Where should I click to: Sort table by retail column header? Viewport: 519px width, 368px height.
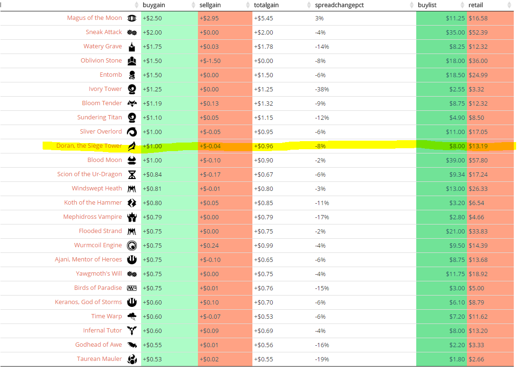(x=476, y=5)
